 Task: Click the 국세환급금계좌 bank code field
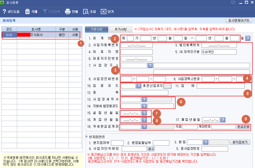[131, 127]
